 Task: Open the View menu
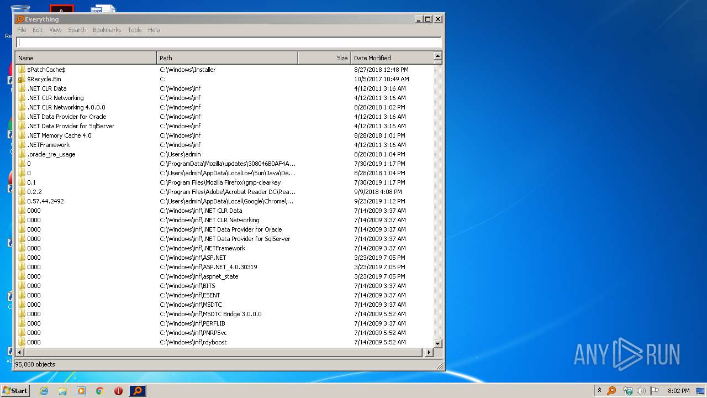coord(55,30)
